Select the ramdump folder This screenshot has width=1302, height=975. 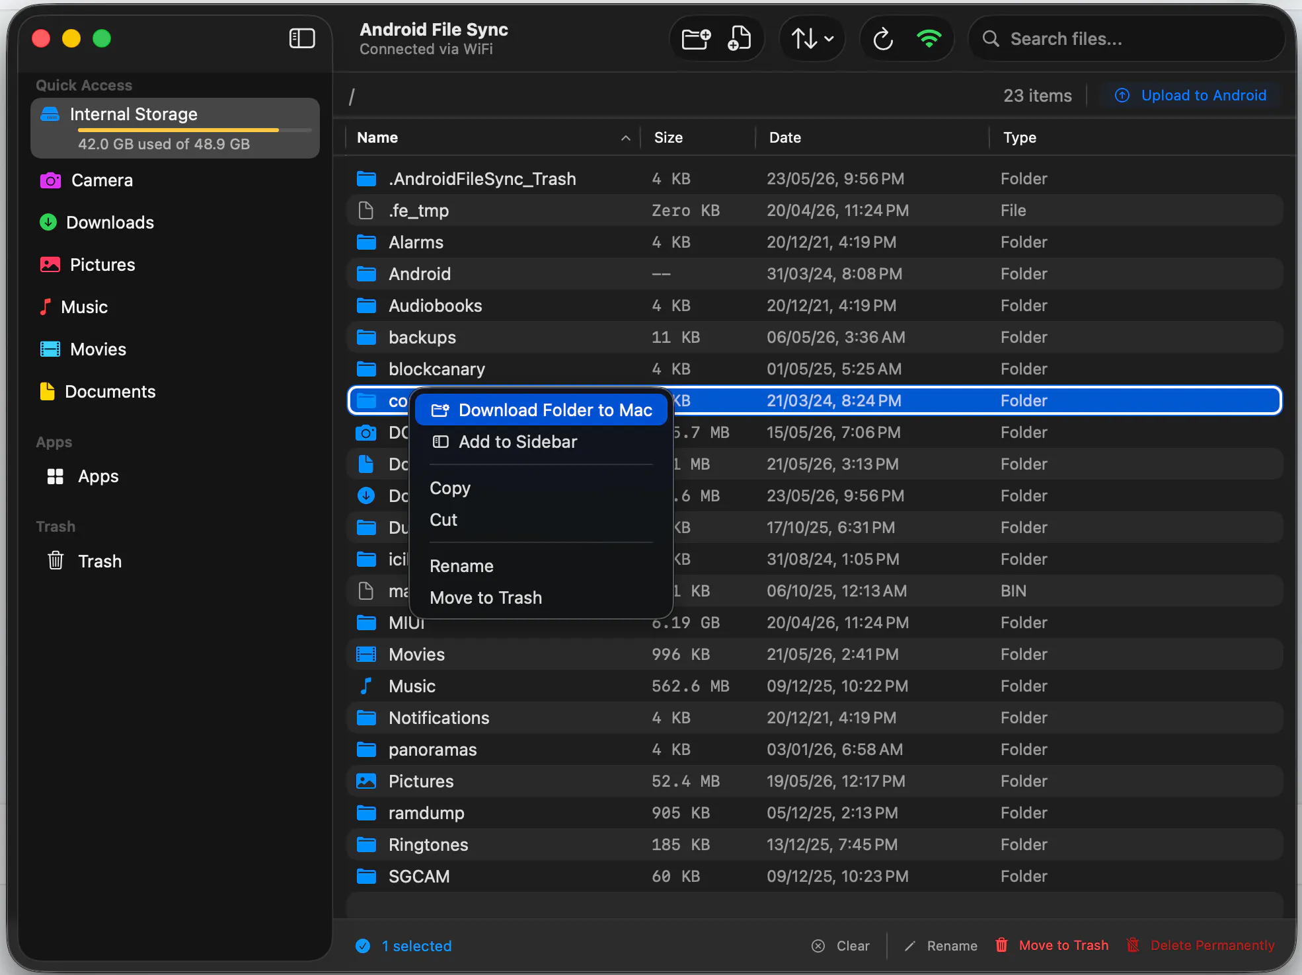pyautogui.click(x=814, y=813)
